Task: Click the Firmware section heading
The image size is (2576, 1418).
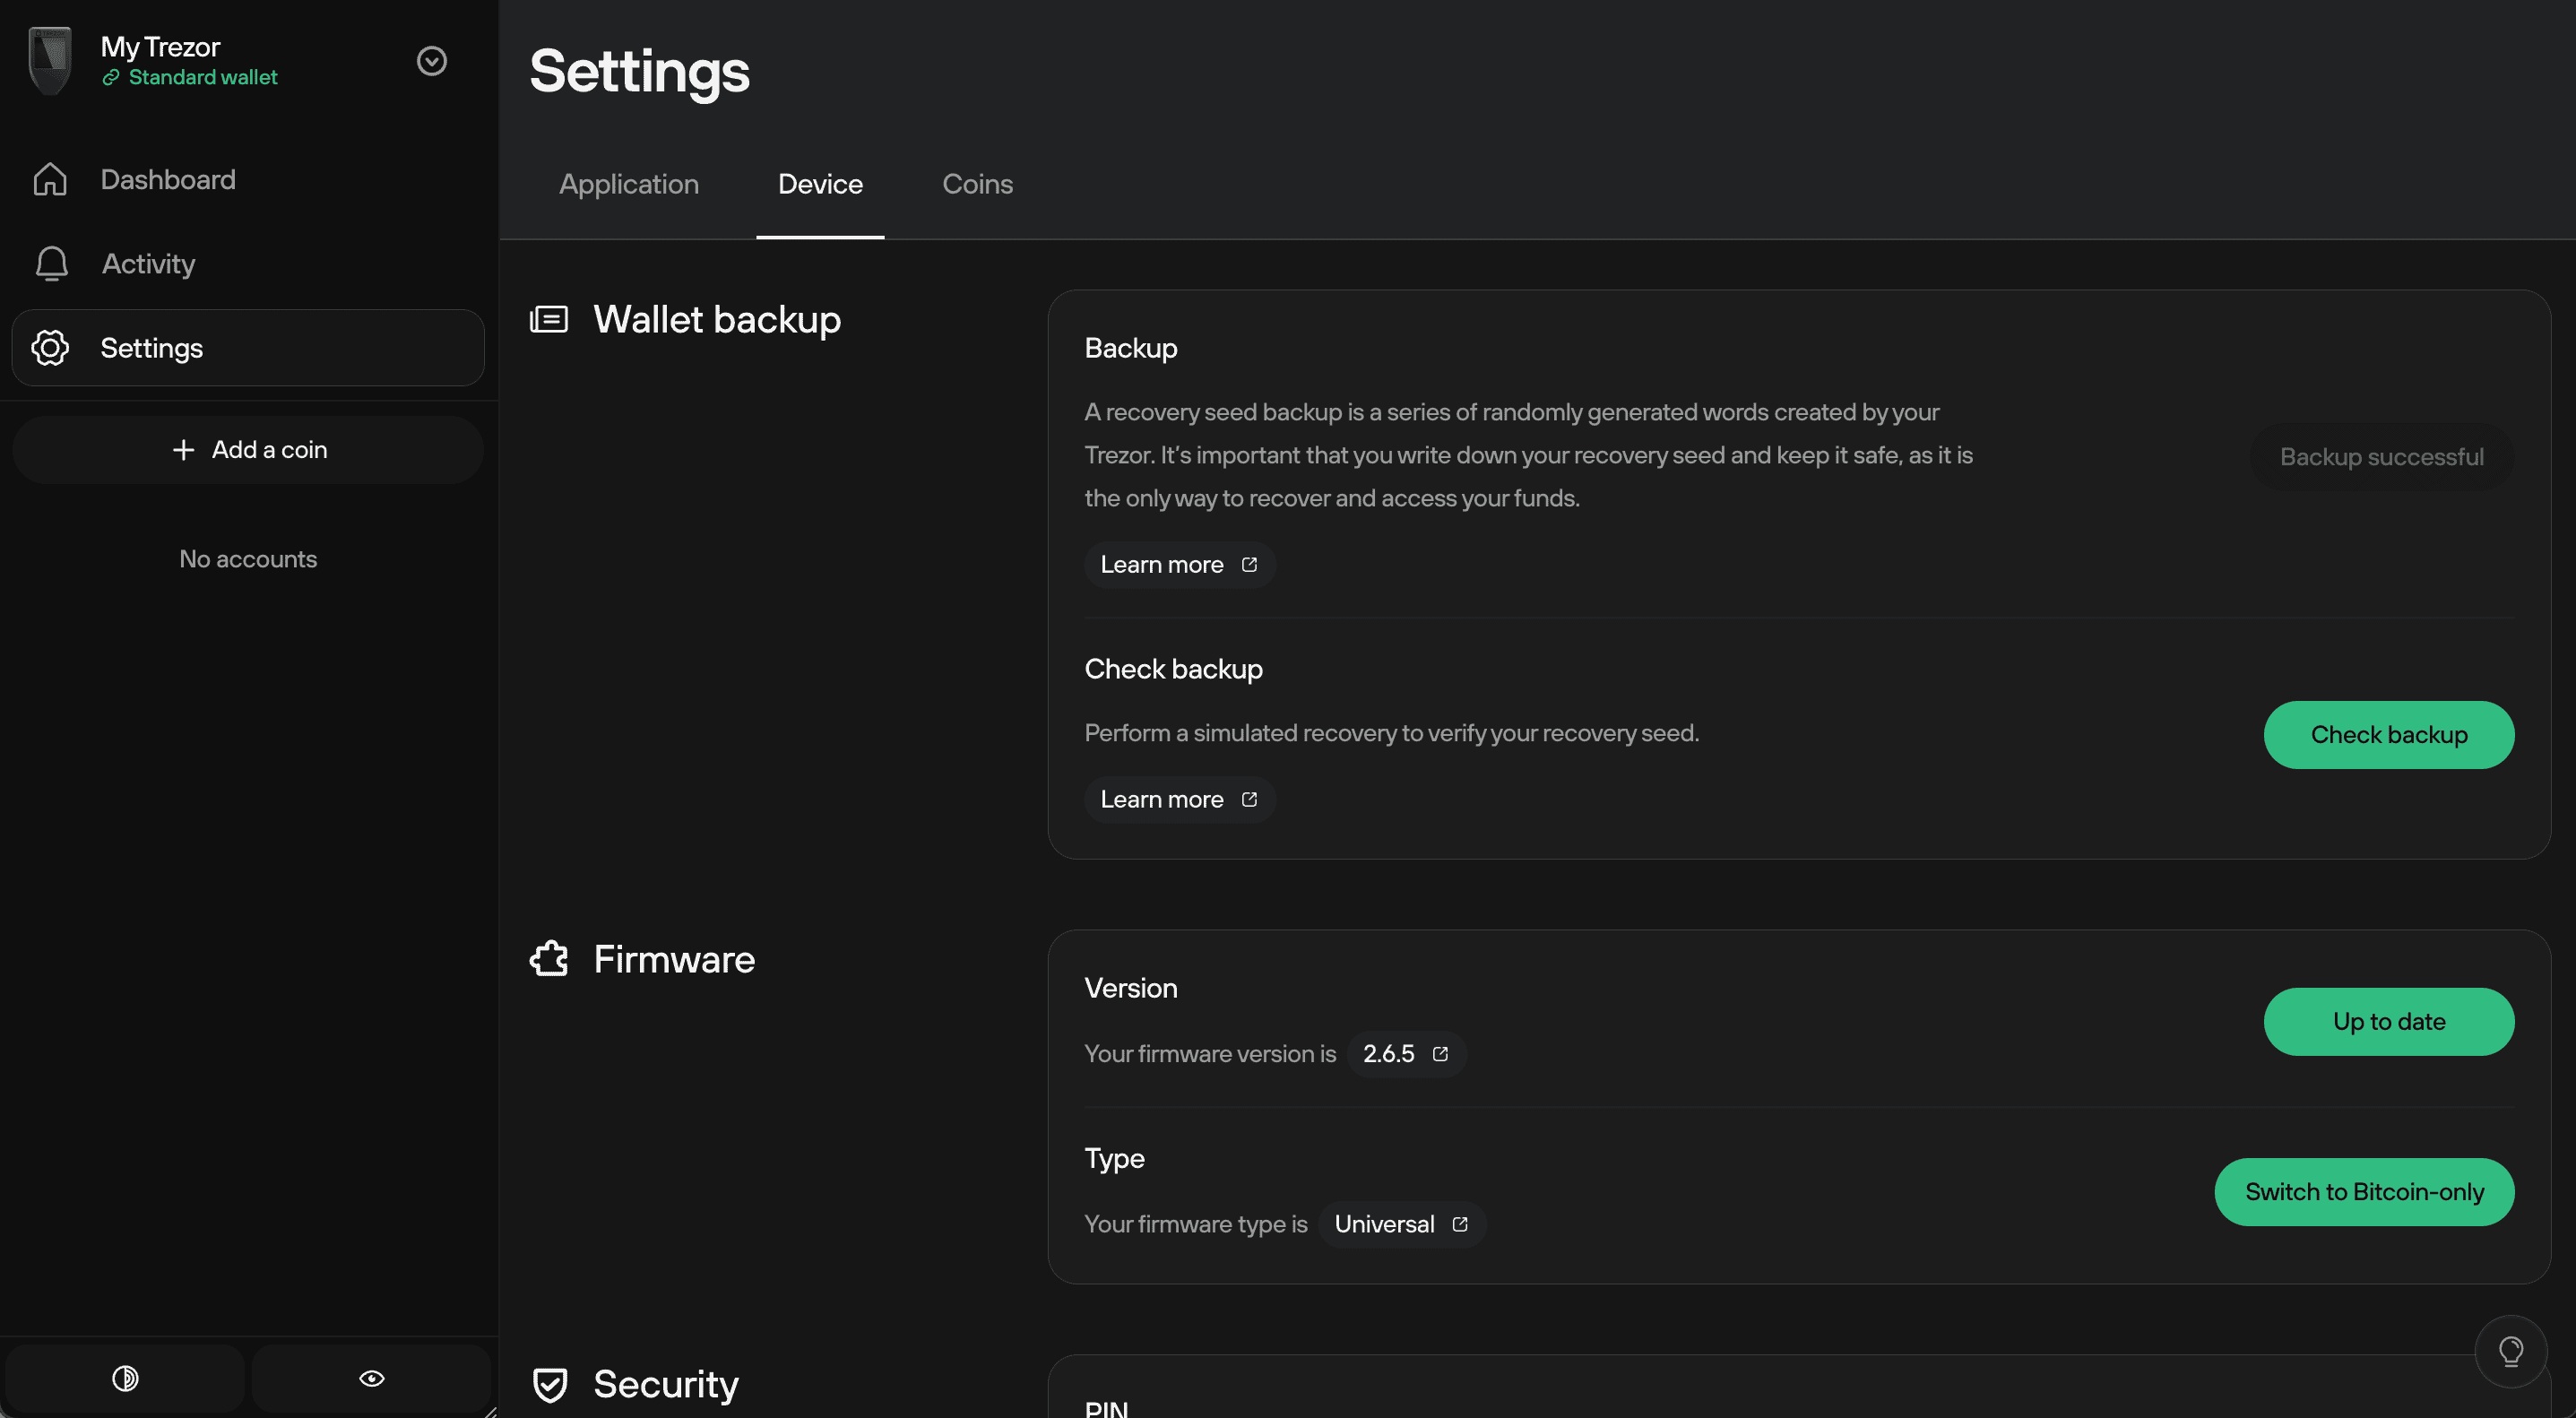Action: [x=674, y=959]
